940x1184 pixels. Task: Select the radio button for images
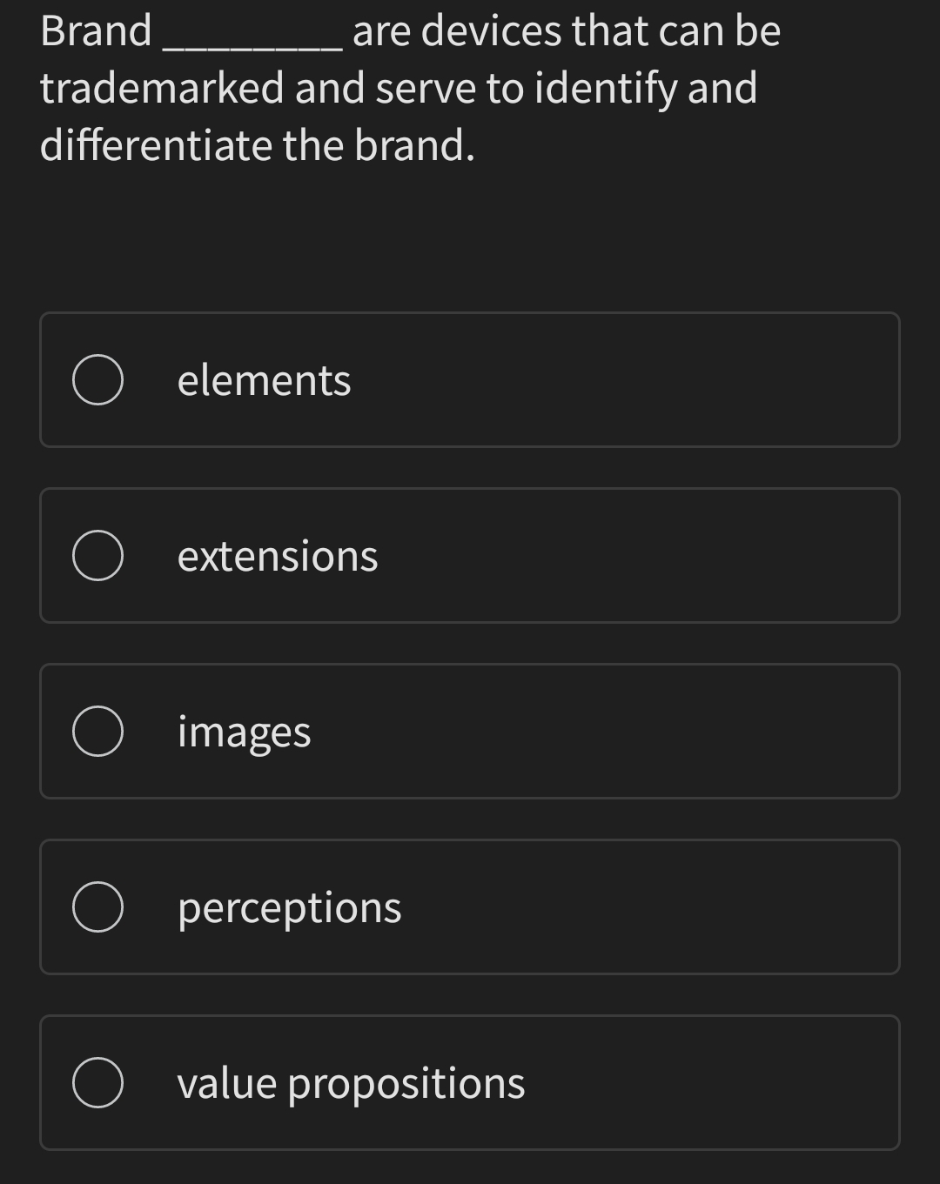(98, 731)
